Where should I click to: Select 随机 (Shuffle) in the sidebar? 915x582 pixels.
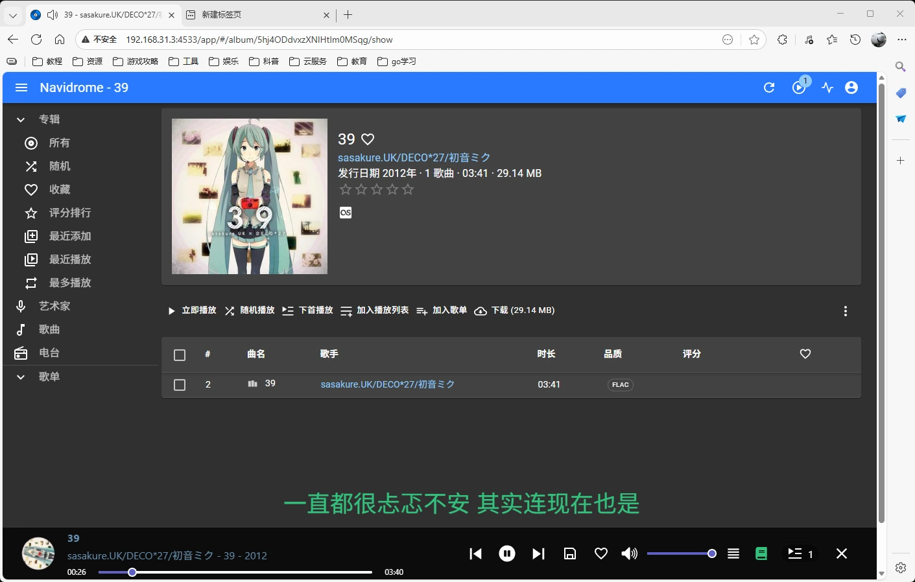point(60,166)
